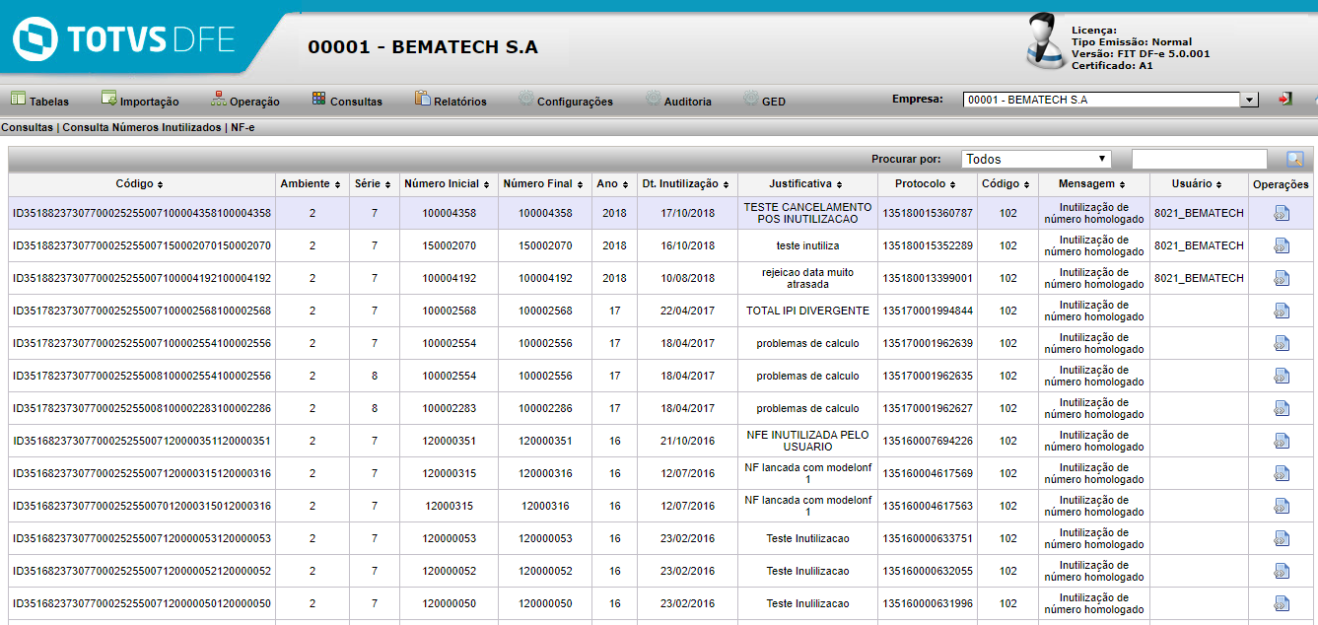Viewport: 1318px width, 625px height.
Task: Click the user avatar icon
Action: [x=1046, y=39]
